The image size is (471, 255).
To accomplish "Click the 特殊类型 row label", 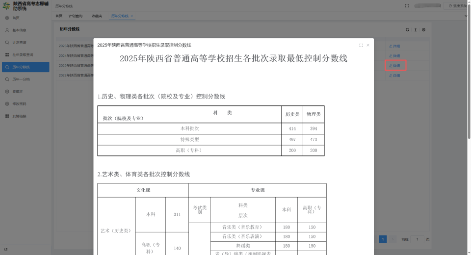I will click(x=189, y=140).
